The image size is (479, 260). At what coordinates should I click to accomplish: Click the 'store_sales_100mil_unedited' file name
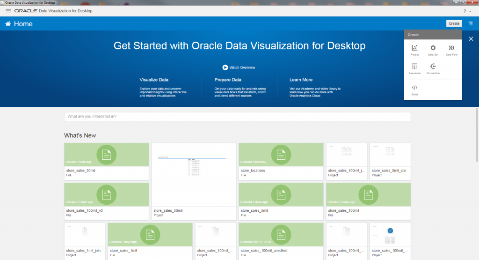tap(264, 251)
